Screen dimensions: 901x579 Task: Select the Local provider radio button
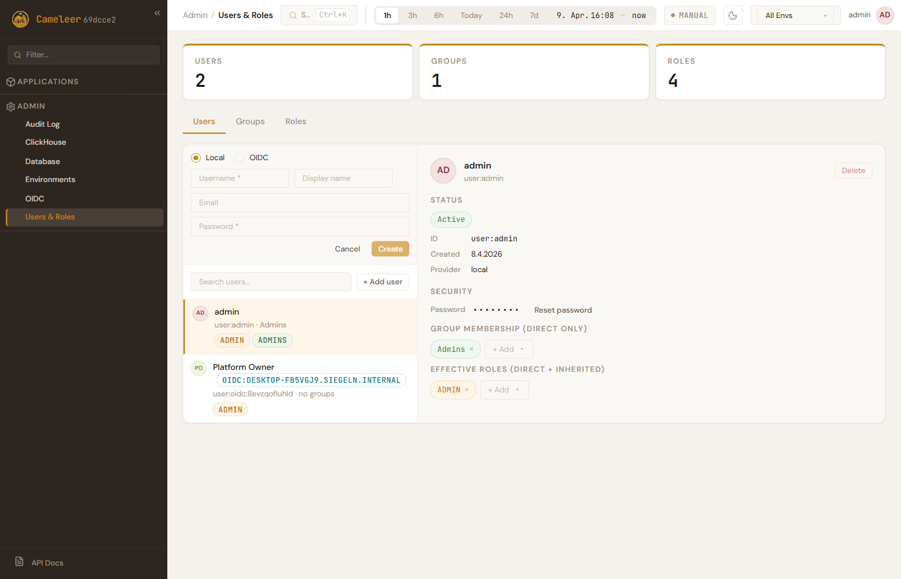196,158
